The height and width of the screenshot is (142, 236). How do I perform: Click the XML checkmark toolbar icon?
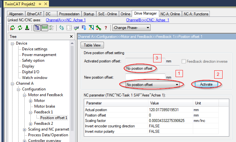76,28
